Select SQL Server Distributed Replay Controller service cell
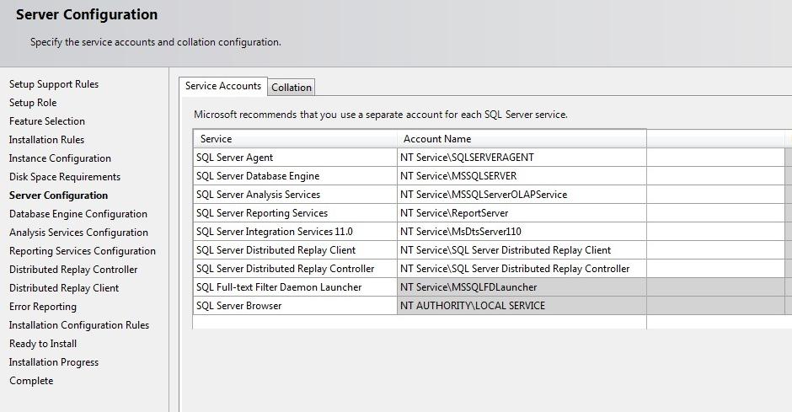 pyautogui.click(x=295, y=269)
